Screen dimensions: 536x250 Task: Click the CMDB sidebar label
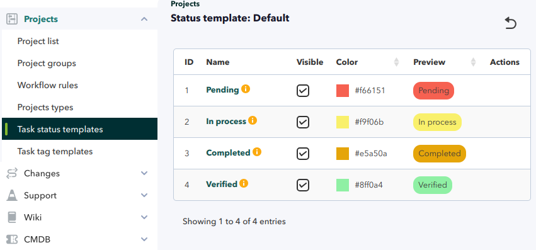click(x=37, y=239)
